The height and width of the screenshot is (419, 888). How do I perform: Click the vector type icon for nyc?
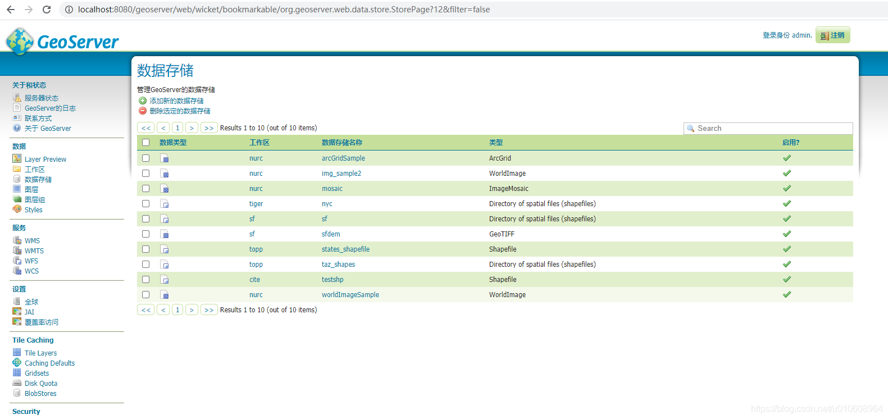coord(164,204)
